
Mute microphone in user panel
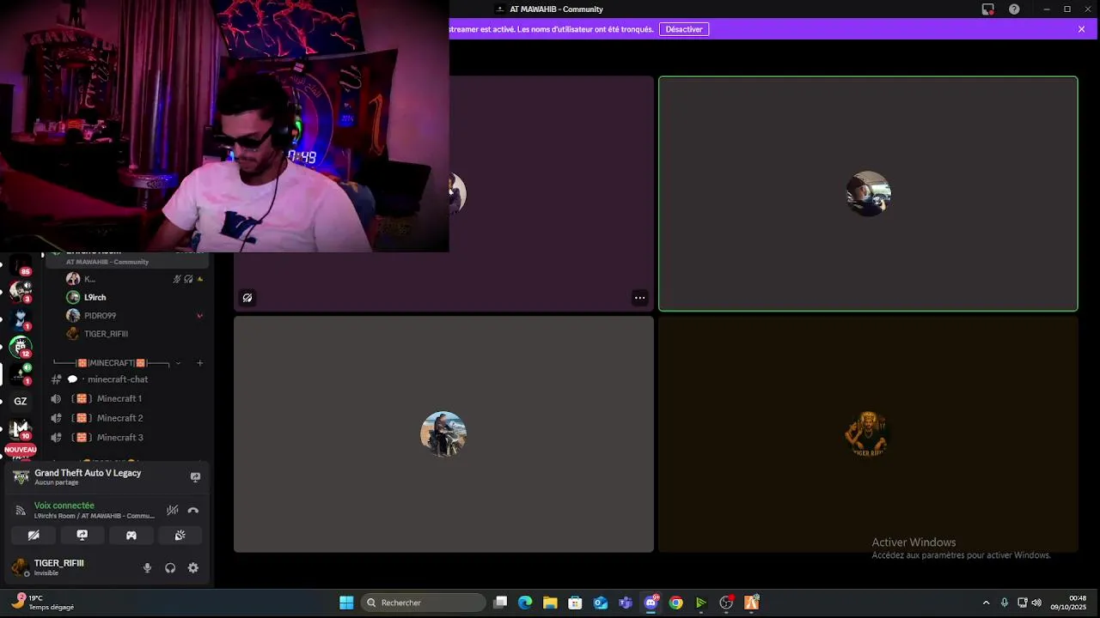(147, 568)
